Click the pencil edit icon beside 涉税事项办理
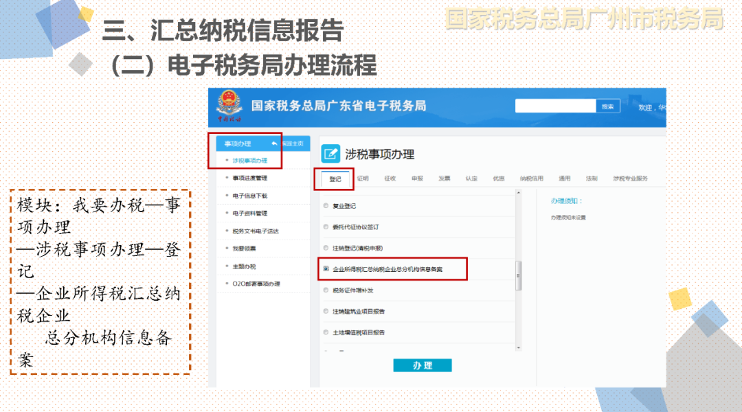The width and height of the screenshot is (742, 412). pos(330,154)
